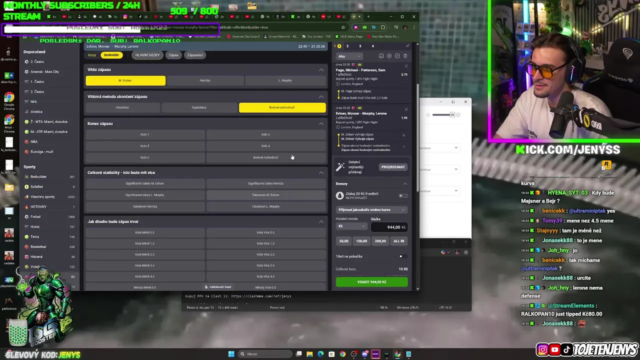Screen dimensions: 640x360
Task: Select 'Remíza' in Vítěz zápasu
Action: coord(205,80)
